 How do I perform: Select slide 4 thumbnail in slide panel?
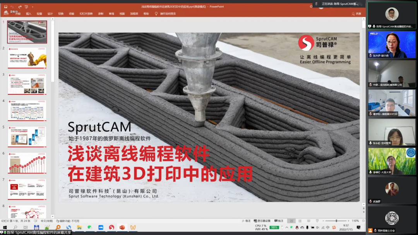[x=27, y=111]
